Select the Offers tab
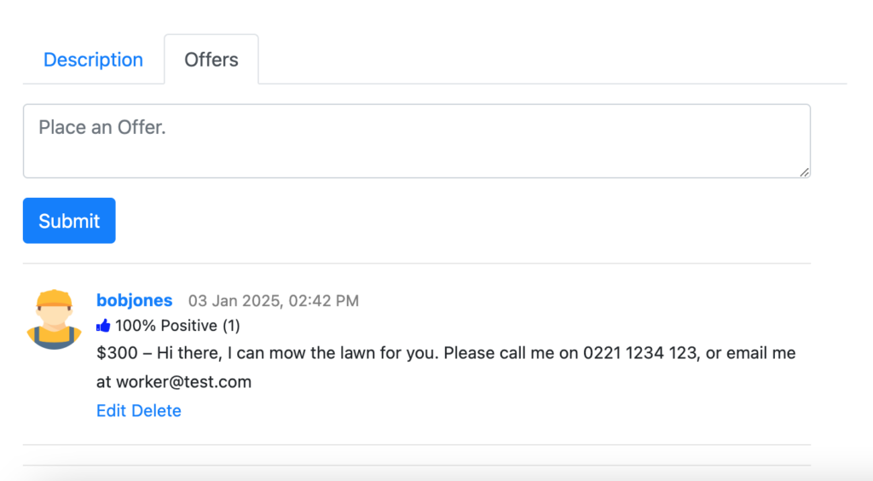The height and width of the screenshot is (481, 873). pos(211,60)
